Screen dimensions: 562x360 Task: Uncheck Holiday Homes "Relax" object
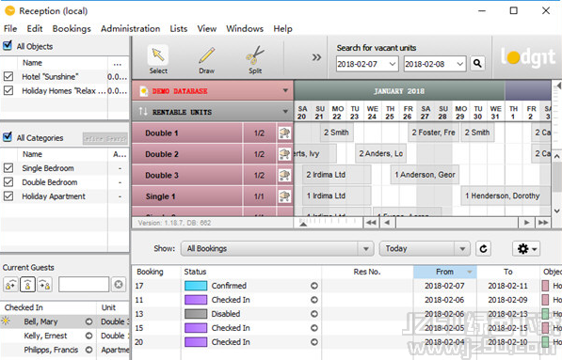[8, 91]
